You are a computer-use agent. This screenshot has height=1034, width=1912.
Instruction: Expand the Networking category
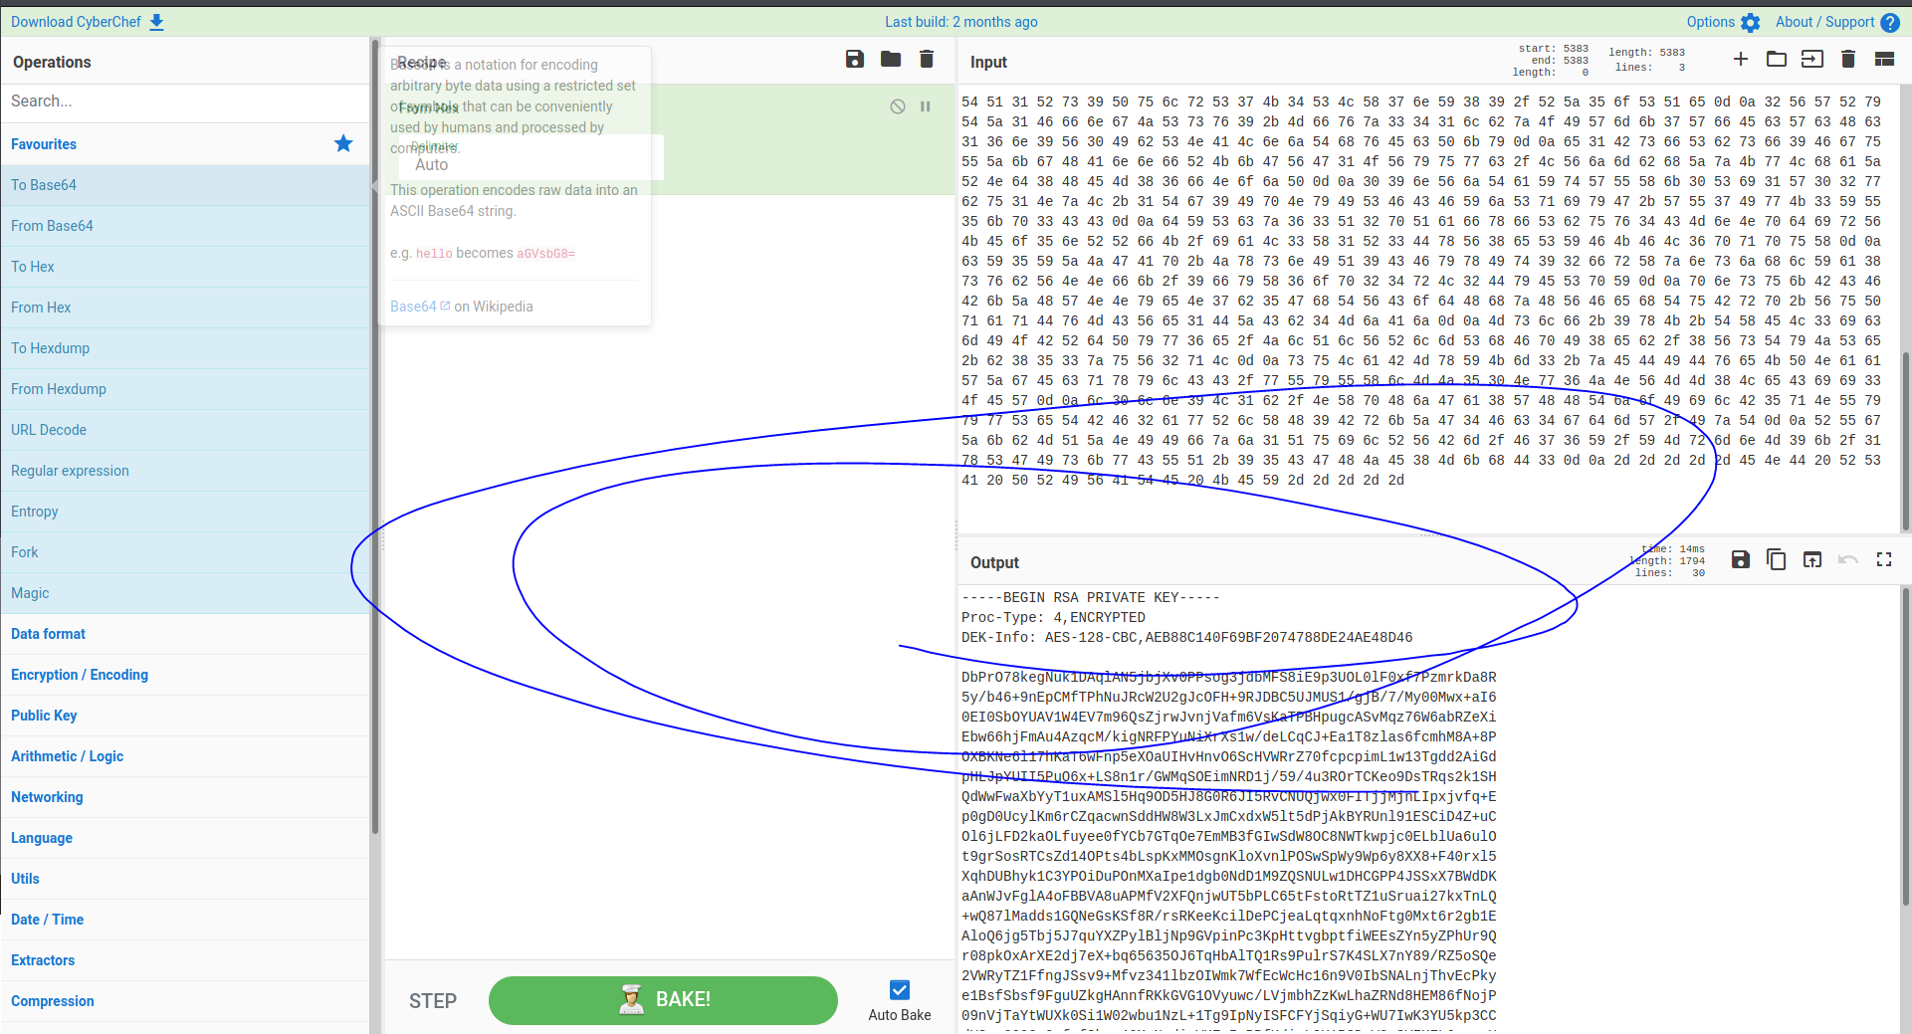pos(185,797)
